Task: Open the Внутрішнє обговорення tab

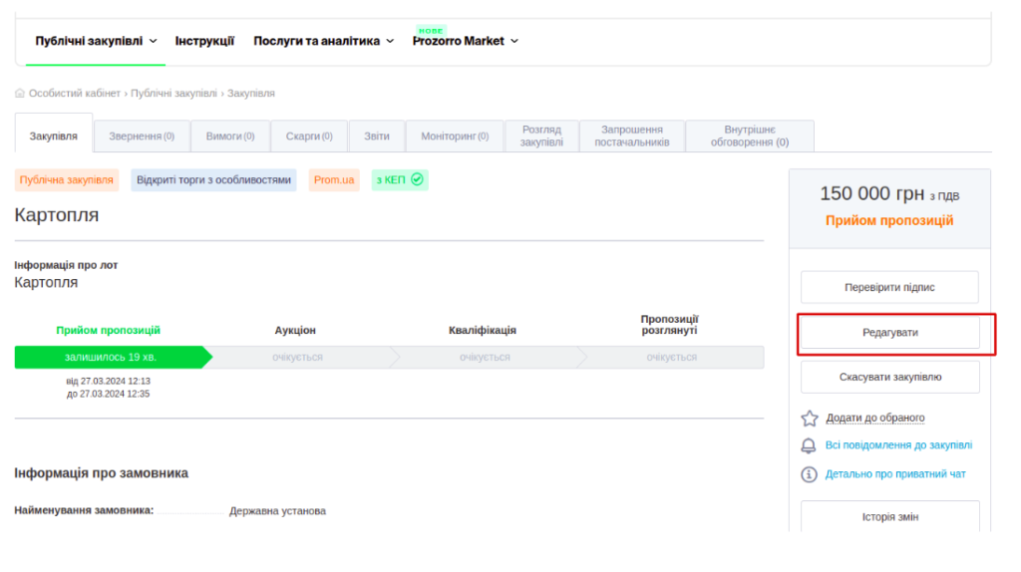Action: click(x=749, y=137)
